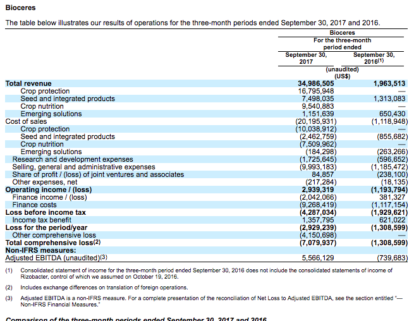This screenshot has height=321, width=414.
Task: Click the "(unaudited)" header text
Action: tap(342, 70)
